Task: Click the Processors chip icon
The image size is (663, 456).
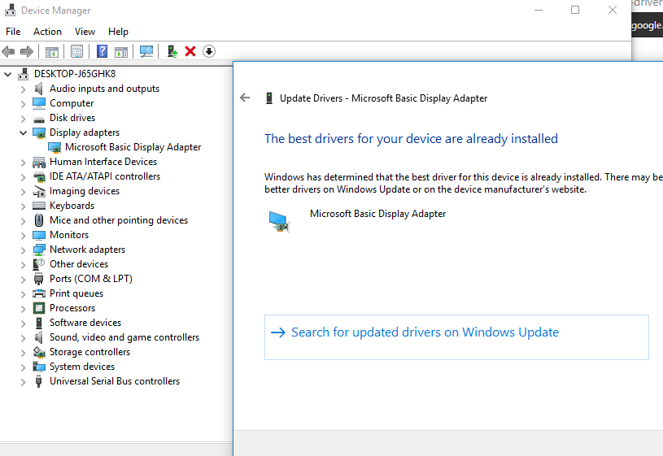Action: 39,308
